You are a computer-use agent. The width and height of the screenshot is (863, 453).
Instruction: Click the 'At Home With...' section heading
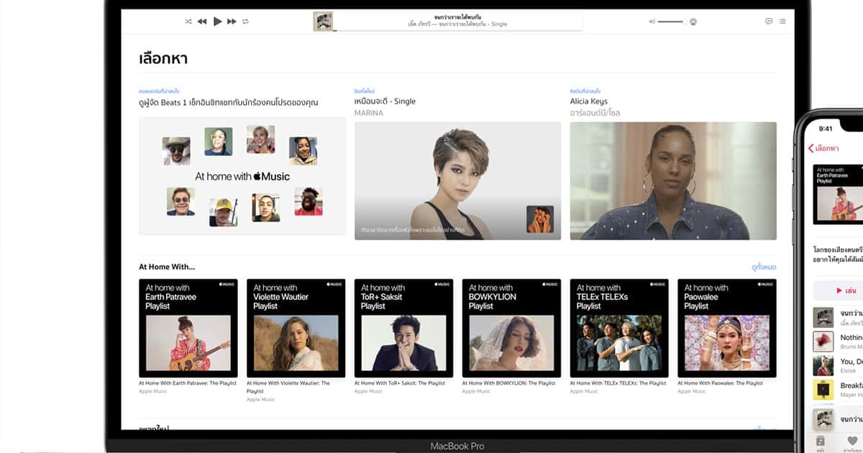[x=167, y=267]
